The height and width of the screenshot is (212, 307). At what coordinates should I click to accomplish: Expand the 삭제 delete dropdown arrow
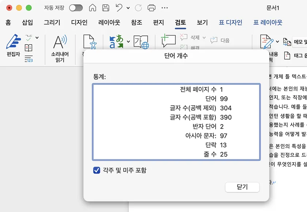pos(204,38)
